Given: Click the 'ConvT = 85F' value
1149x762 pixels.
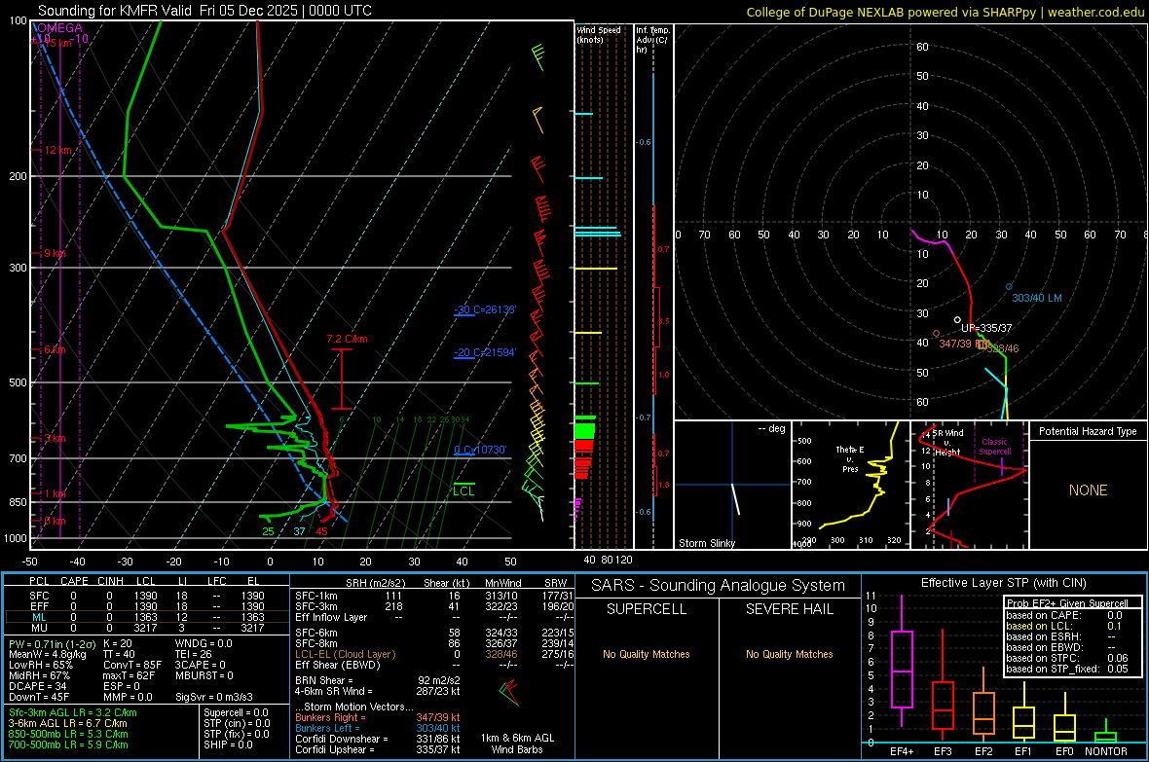Looking at the screenshot, I should (132, 666).
